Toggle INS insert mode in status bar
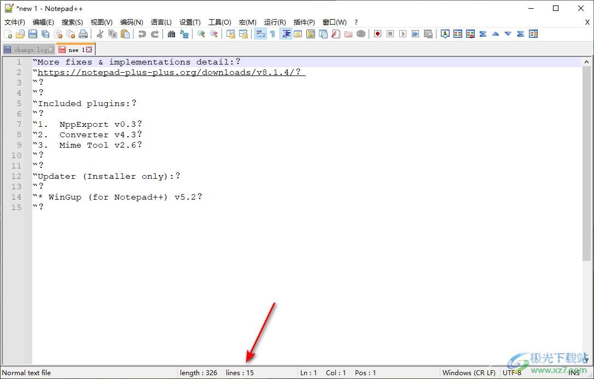 click(574, 373)
